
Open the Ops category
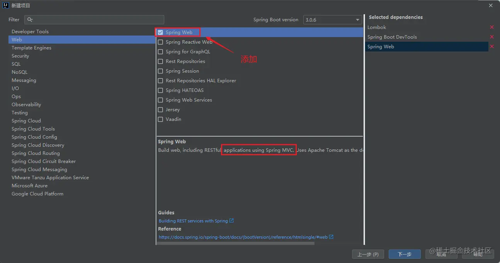[x=82, y=97]
